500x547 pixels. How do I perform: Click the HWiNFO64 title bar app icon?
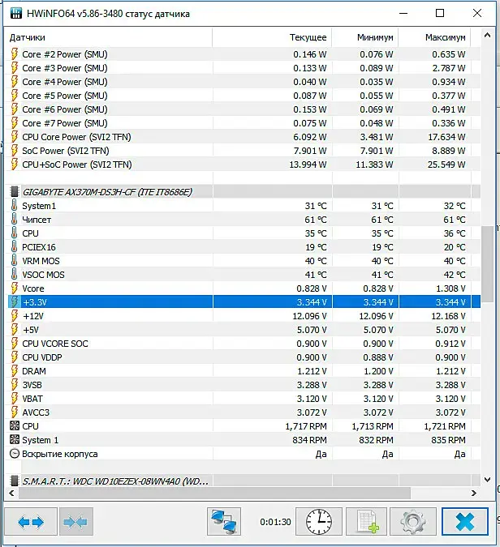pyautogui.click(x=16, y=13)
